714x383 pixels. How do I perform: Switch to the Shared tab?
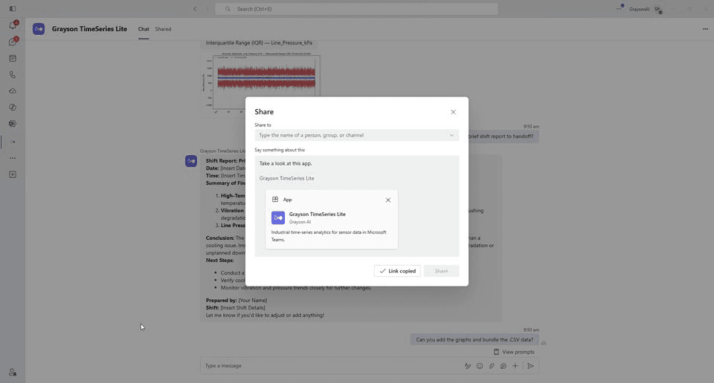(x=163, y=29)
